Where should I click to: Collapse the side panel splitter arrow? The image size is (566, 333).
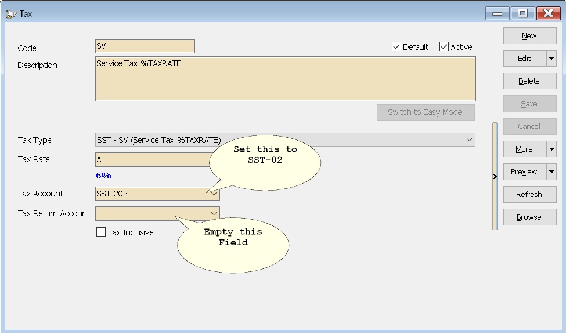[495, 176]
